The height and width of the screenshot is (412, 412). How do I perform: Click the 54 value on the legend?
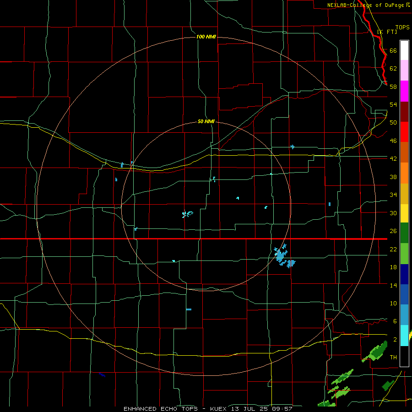click(x=393, y=104)
